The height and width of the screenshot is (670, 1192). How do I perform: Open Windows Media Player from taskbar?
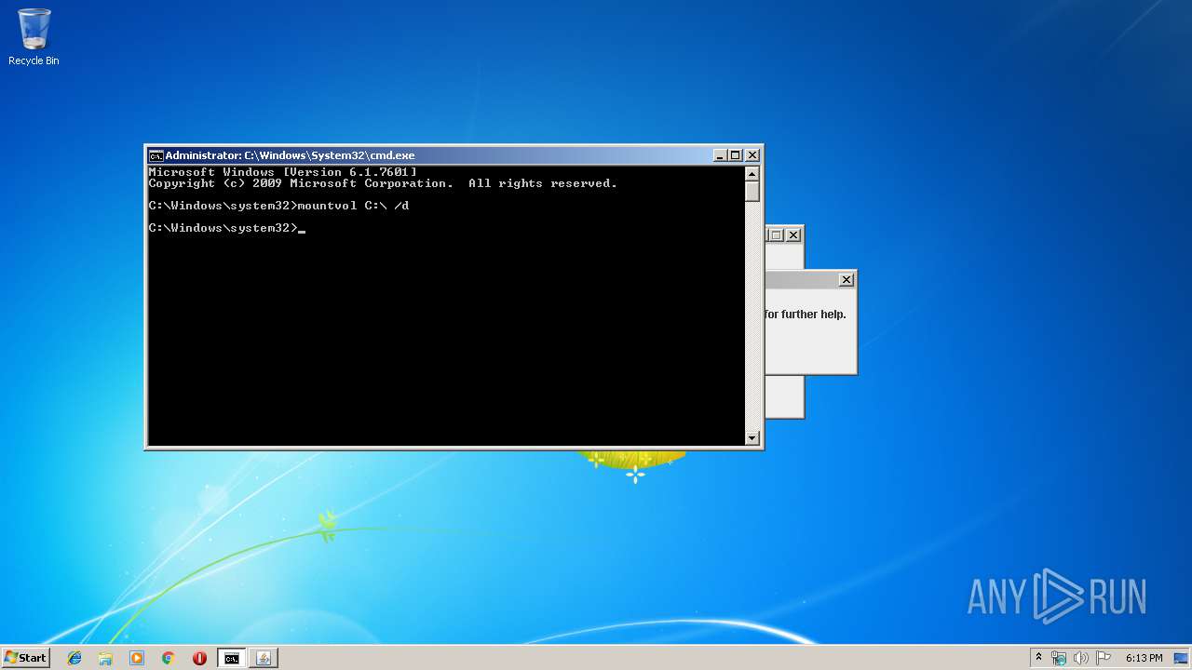click(x=137, y=658)
